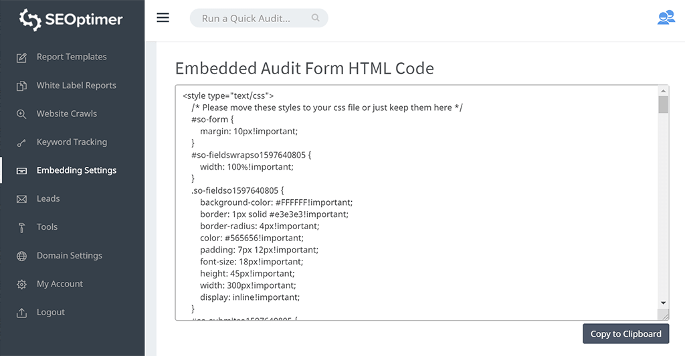Open the Tools menu item
685x356 pixels.
[x=47, y=227]
